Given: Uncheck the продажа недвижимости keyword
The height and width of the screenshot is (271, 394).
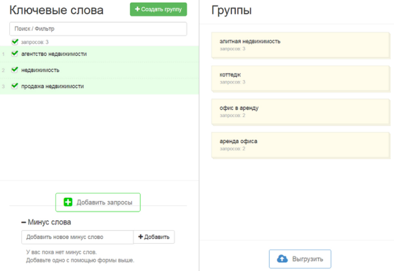Looking at the screenshot, I should click(x=15, y=86).
